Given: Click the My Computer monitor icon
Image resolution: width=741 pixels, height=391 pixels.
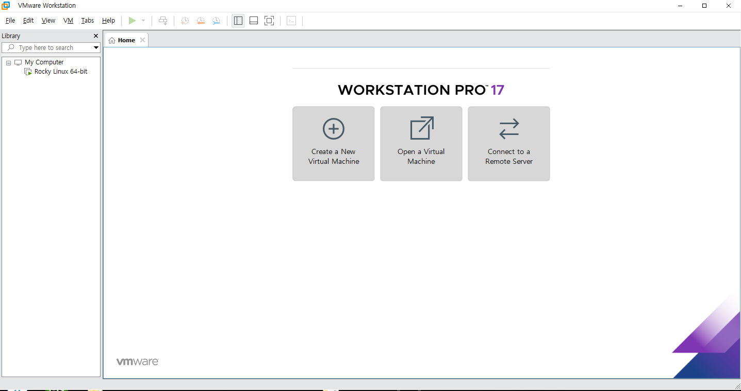Looking at the screenshot, I should (x=18, y=62).
